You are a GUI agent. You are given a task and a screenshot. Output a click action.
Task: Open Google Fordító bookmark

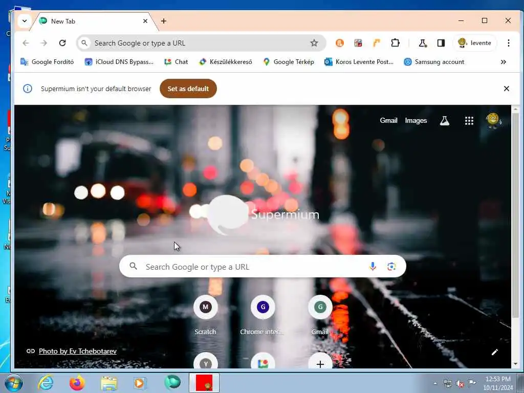coord(47,62)
